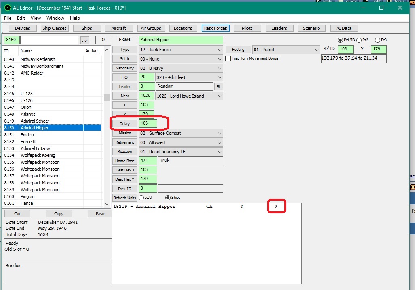Click the Copy button
The image size is (415, 290).
click(x=59, y=213)
